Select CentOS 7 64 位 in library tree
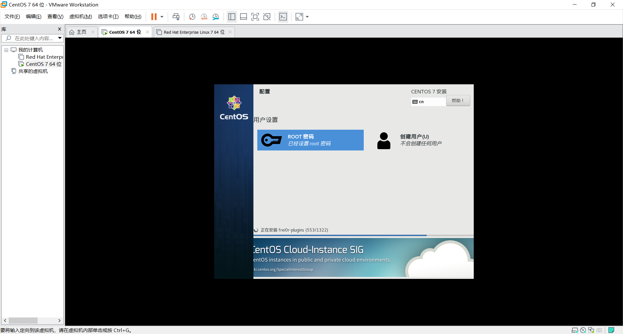This screenshot has width=623, height=334. pos(40,64)
